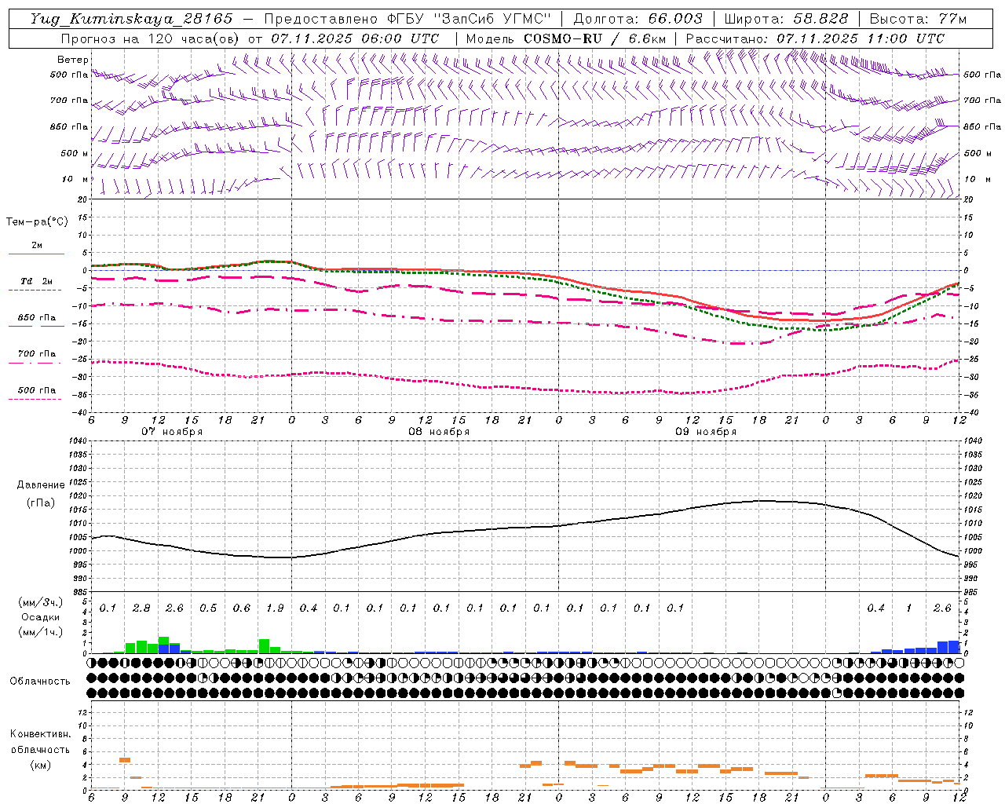The image size is (1005, 804).
Task: Click the 'Долгота: 66.003' header field
Action: (x=638, y=19)
